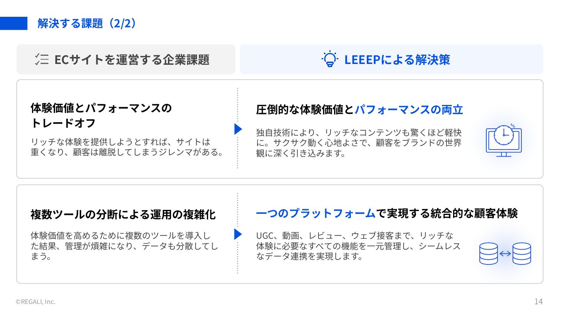Click paragraph starting with UGC、動画、レビュー
The height and width of the screenshot is (316, 562).
(358, 246)
